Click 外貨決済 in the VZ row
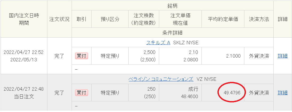Screen dimensions: 292x112 pyautogui.click(x=259, y=93)
